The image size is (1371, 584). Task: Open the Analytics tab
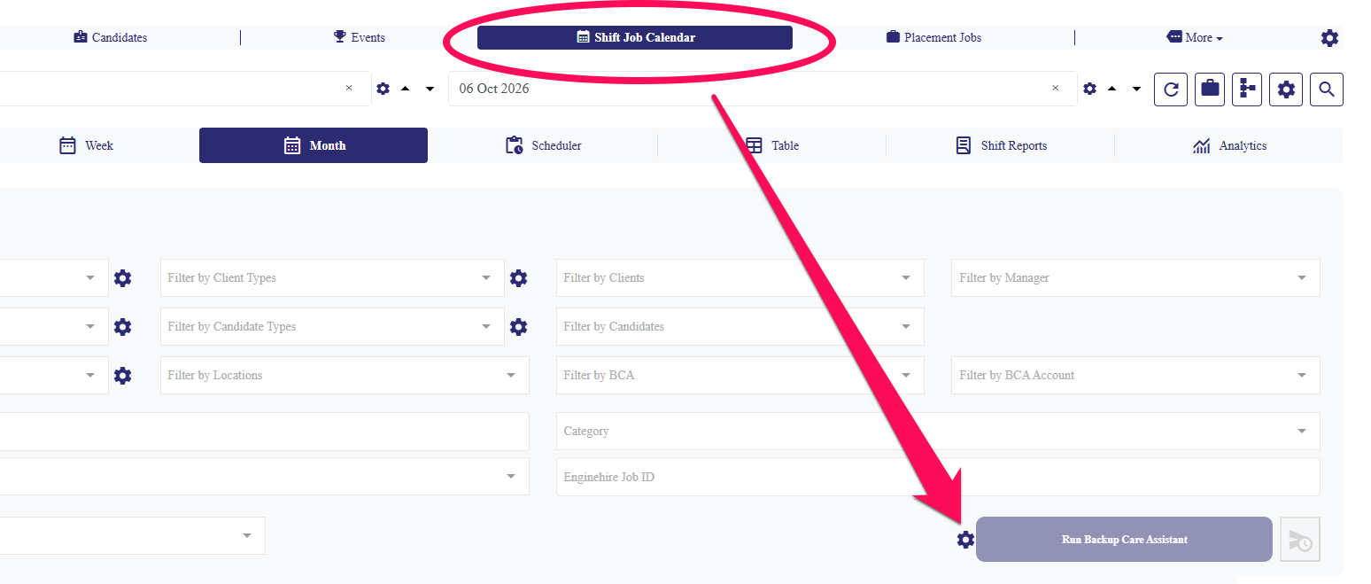(1229, 146)
